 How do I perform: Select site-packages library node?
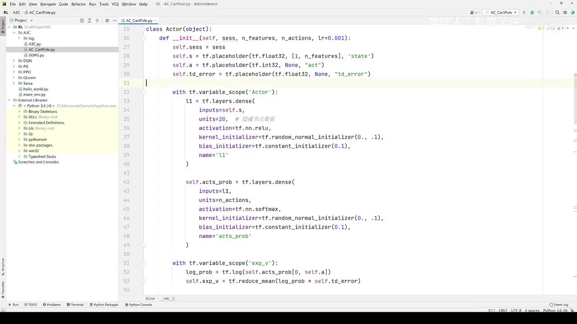(x=40, y=145)
